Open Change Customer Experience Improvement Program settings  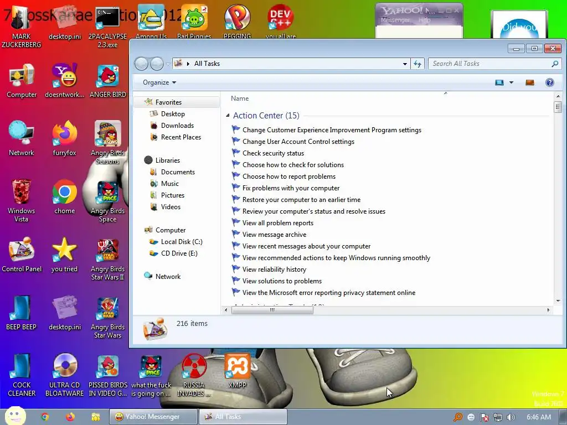pos(332,130)
